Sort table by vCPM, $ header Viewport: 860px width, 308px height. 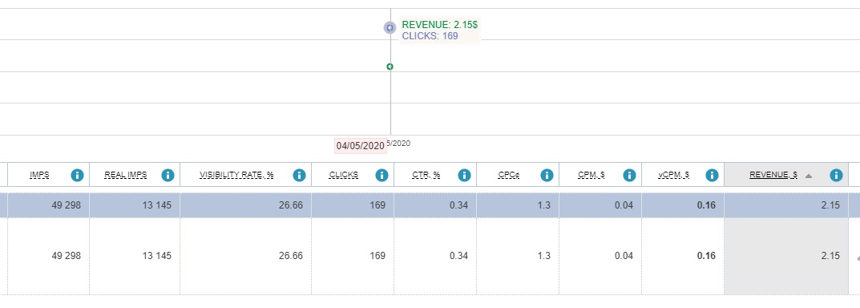674,175
